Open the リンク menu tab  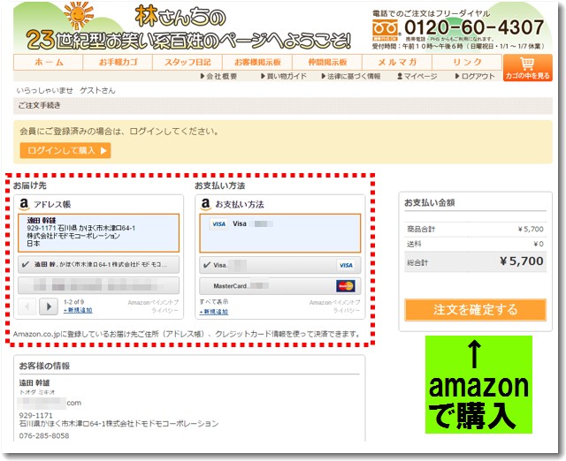click(x=467, y=62)
